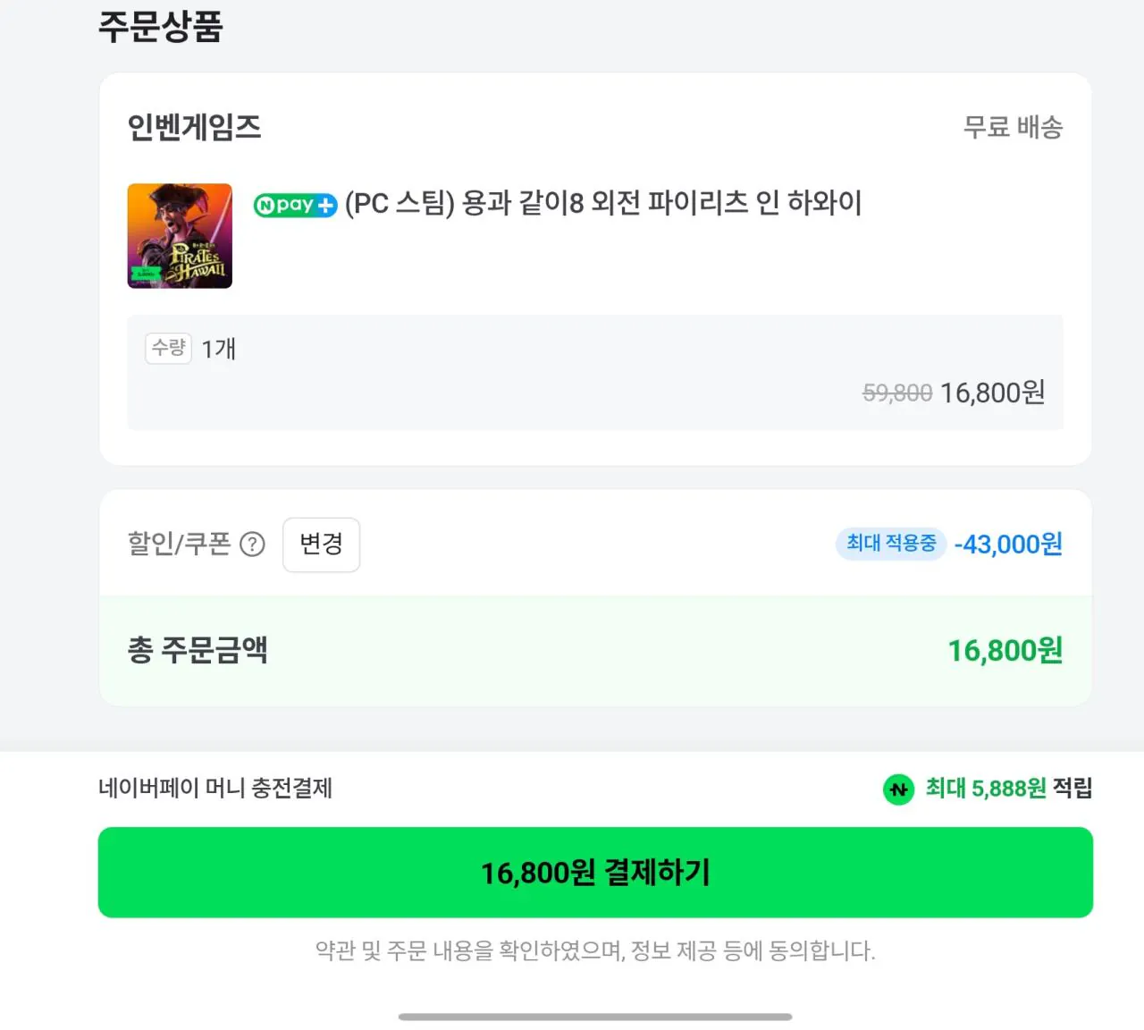The width and height of the screenshot is (1144, 1030).
Task: Click the 주문상품 page heading
Action: click(x=162, y=27)
